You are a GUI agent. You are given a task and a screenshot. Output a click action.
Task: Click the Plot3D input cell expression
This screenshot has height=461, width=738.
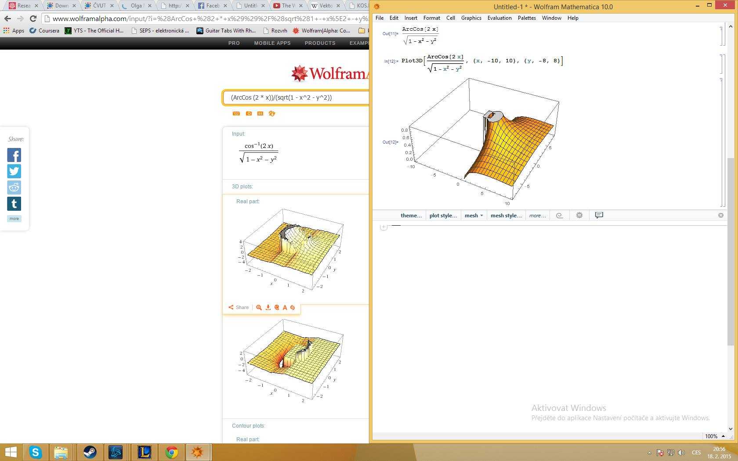482,63
